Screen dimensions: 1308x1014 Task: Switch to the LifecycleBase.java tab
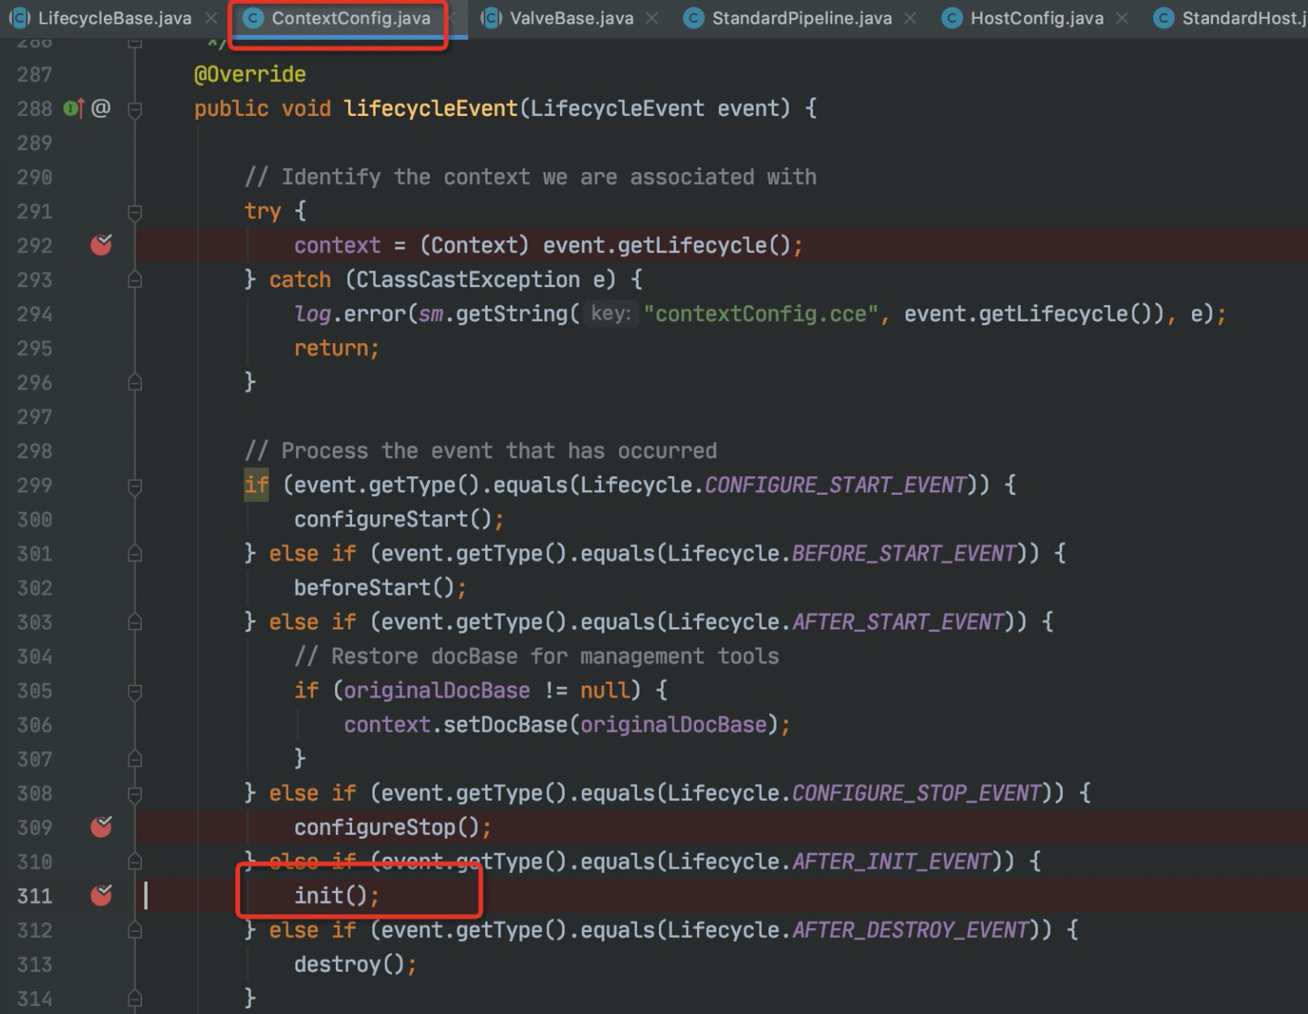(114, 18)
